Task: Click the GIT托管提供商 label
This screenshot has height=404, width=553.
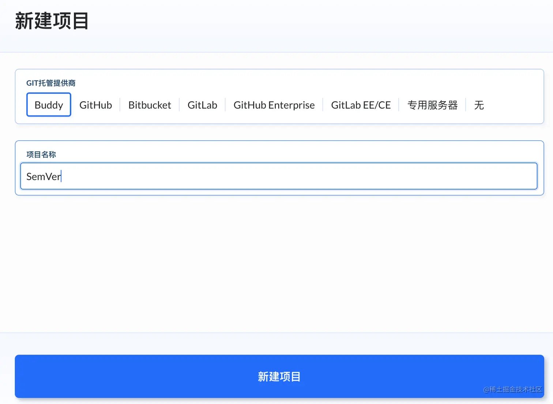Action: click(51, 83)
